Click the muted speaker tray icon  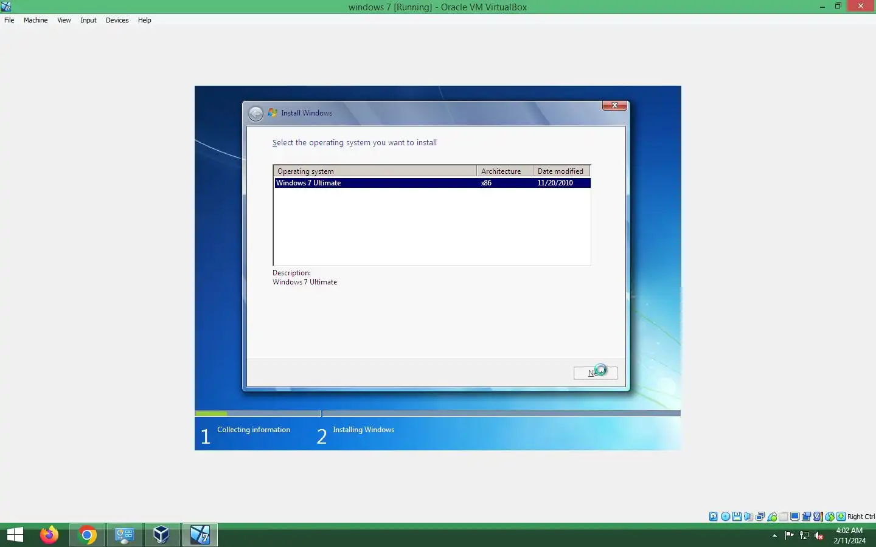(x=819, y=535)
